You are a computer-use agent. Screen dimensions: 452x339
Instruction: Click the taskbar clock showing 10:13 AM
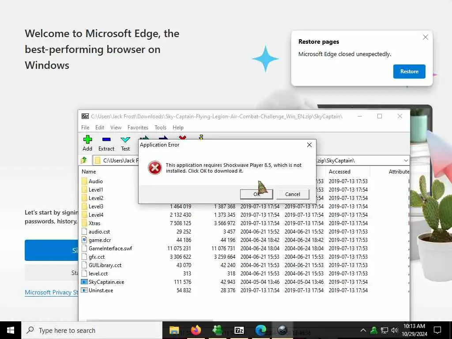point(414,330)
